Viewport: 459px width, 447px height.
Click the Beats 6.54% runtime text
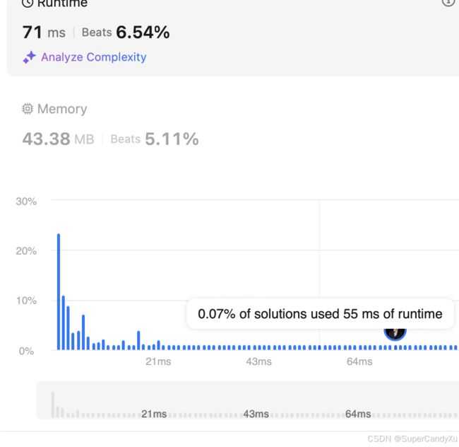point(126,32)
